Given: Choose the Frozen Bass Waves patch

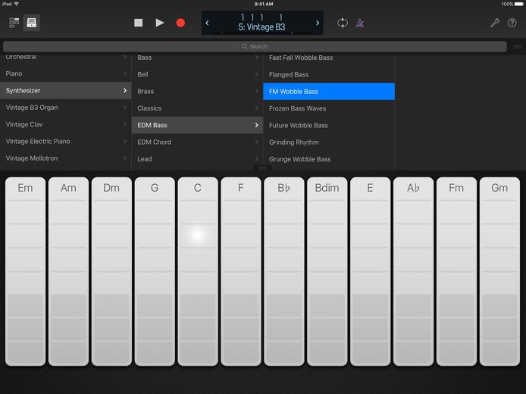Looking at the screenshot, I should [x=329, y=108].
